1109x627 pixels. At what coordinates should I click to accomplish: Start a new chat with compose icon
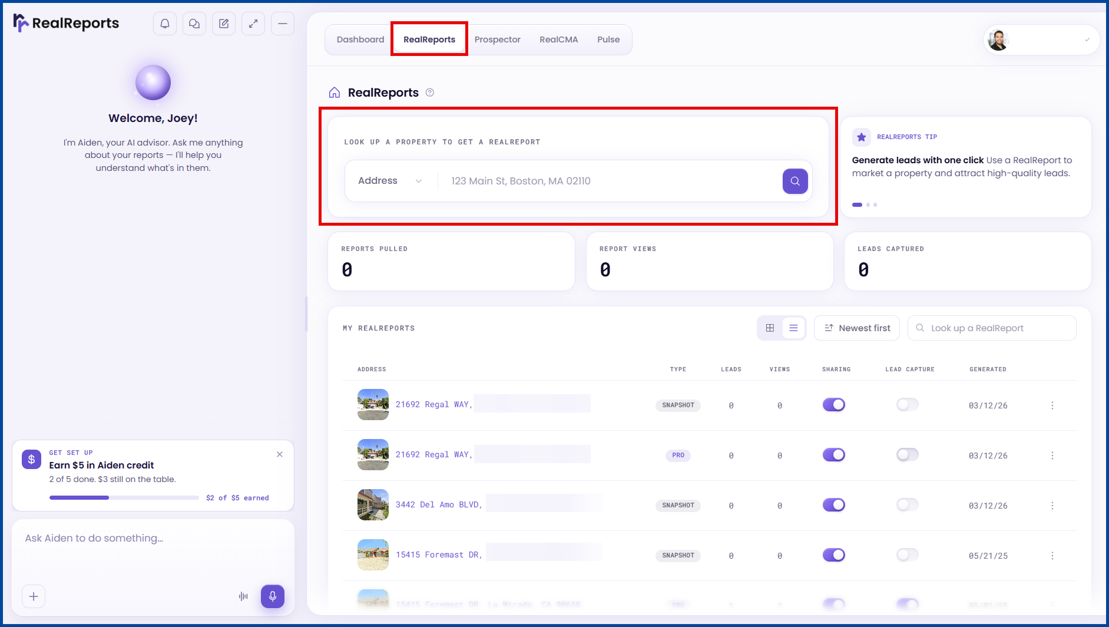[224, 24]
